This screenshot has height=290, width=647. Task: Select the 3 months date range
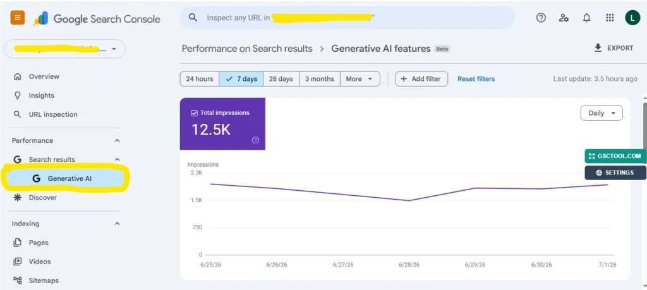coord(320,79)
